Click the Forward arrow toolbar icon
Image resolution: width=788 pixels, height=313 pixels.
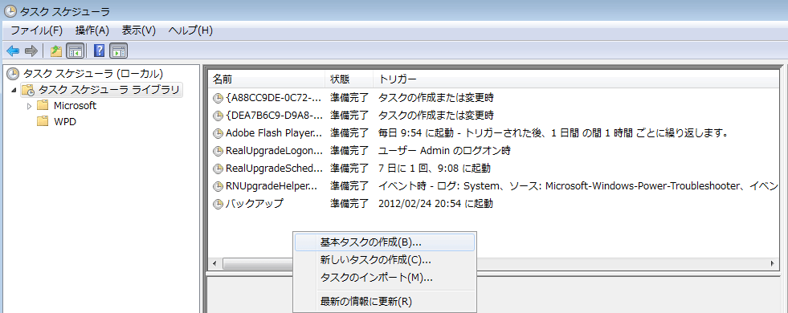(31, 51)
